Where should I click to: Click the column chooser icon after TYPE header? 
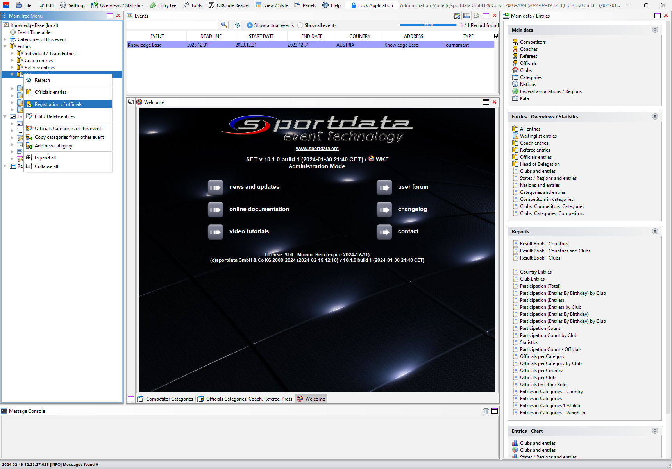[x=496, y=36]
